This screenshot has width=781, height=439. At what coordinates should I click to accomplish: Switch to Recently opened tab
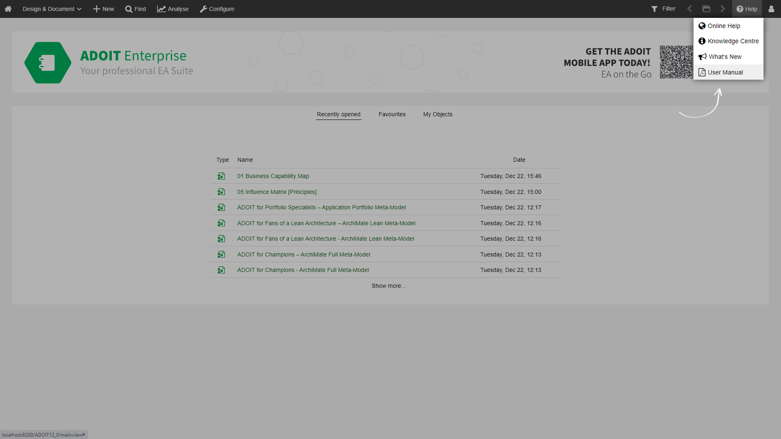[338, 115]
